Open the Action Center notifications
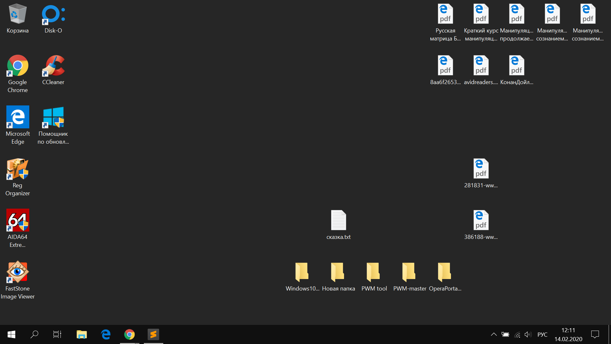611x344 pixels. pyautogui.click(x=595, y=334)
